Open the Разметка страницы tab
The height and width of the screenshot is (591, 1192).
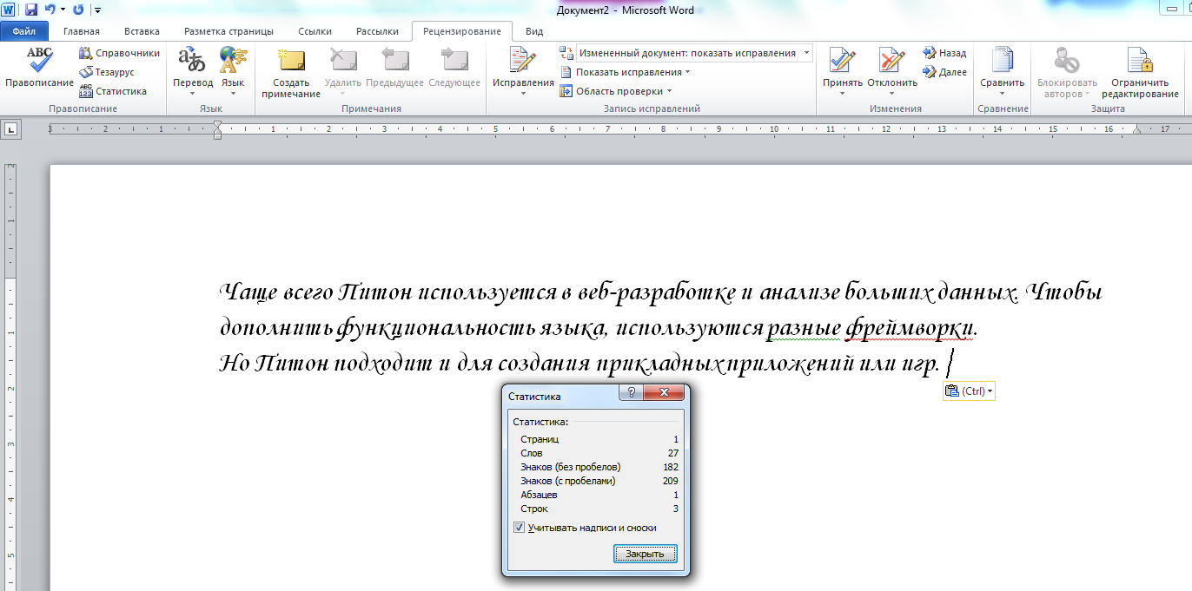228,31
